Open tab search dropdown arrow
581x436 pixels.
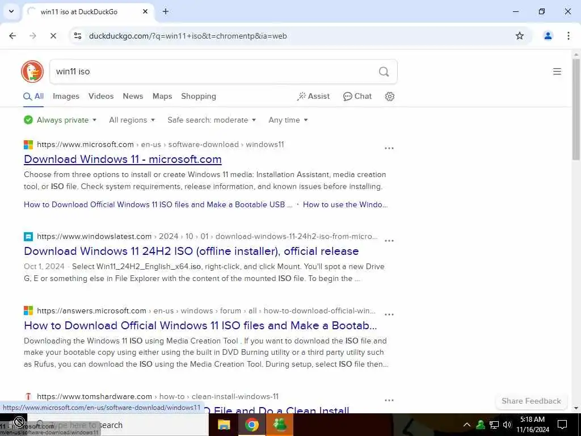click(x=11, y=11)
